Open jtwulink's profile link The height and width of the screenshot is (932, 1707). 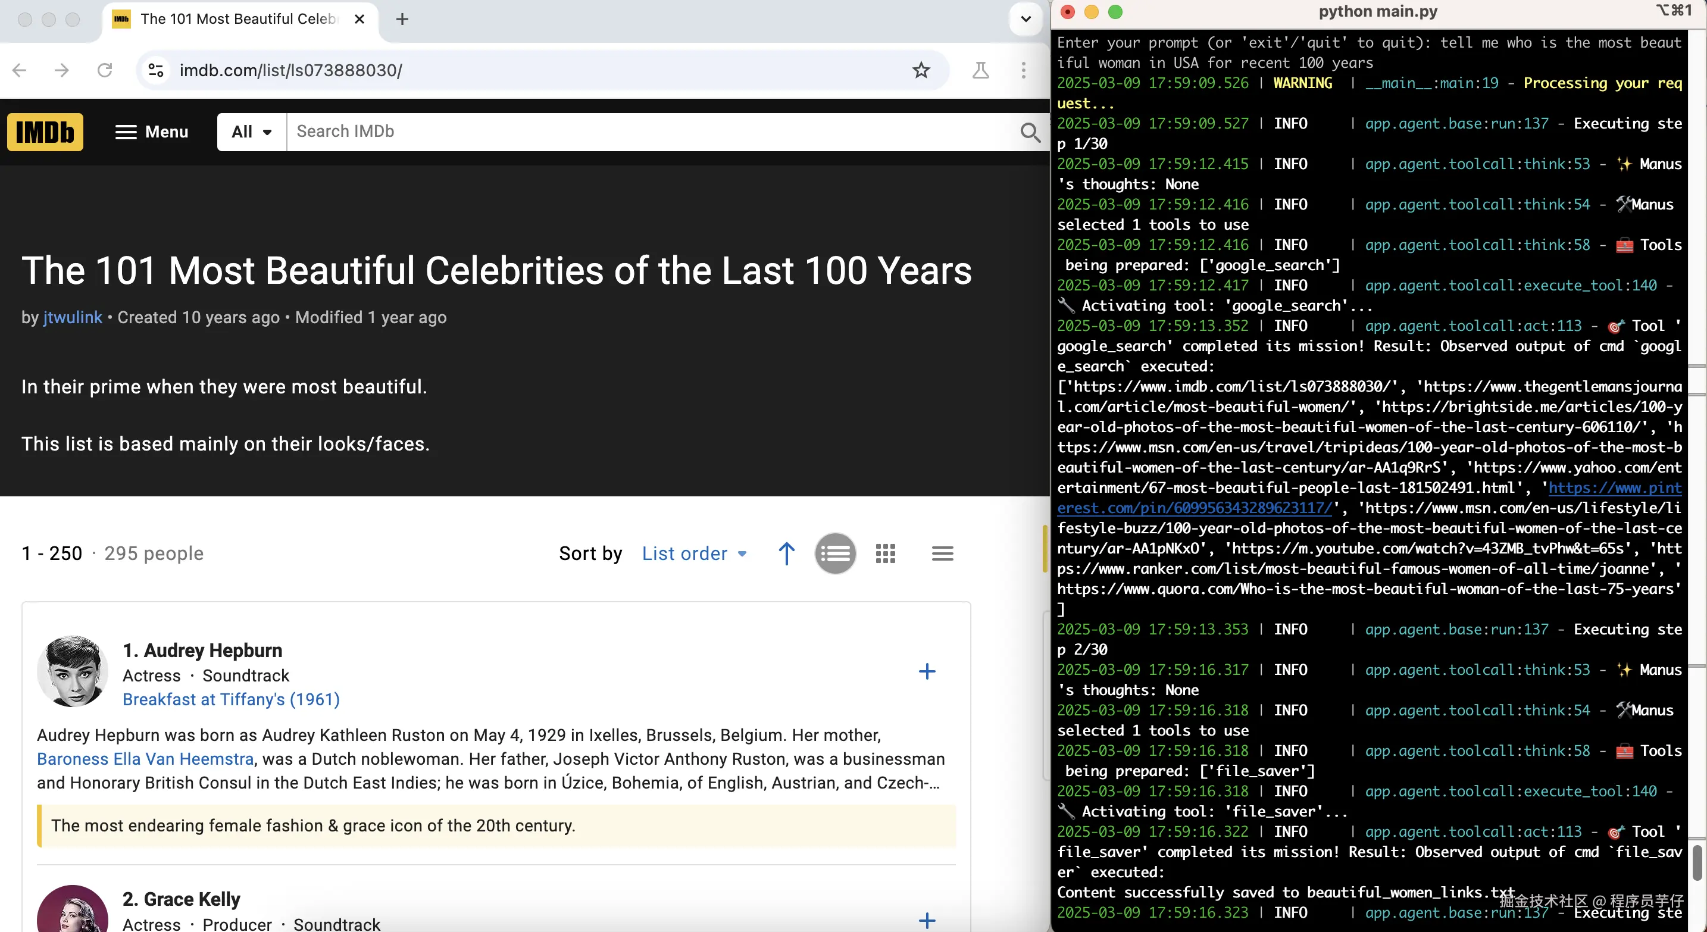pyautogui.click(x=73, y=317)
